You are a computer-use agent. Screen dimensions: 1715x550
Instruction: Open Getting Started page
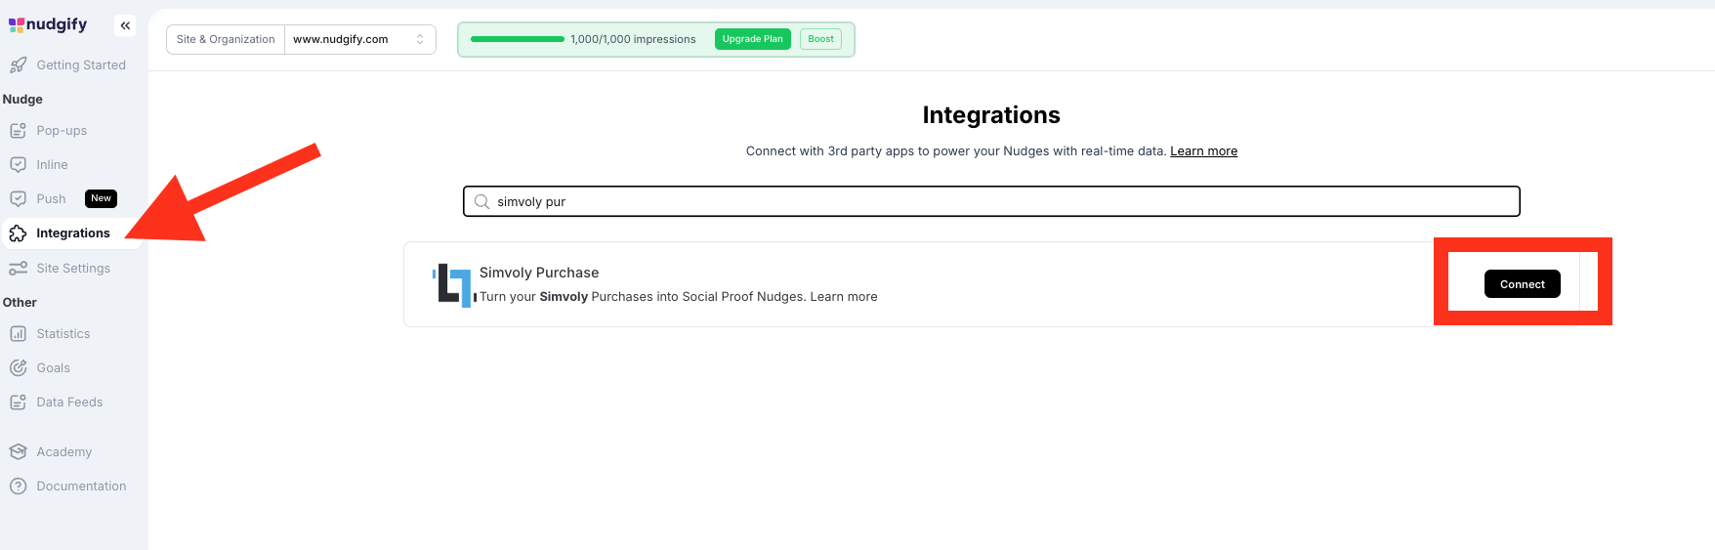[x=81, y=65]
